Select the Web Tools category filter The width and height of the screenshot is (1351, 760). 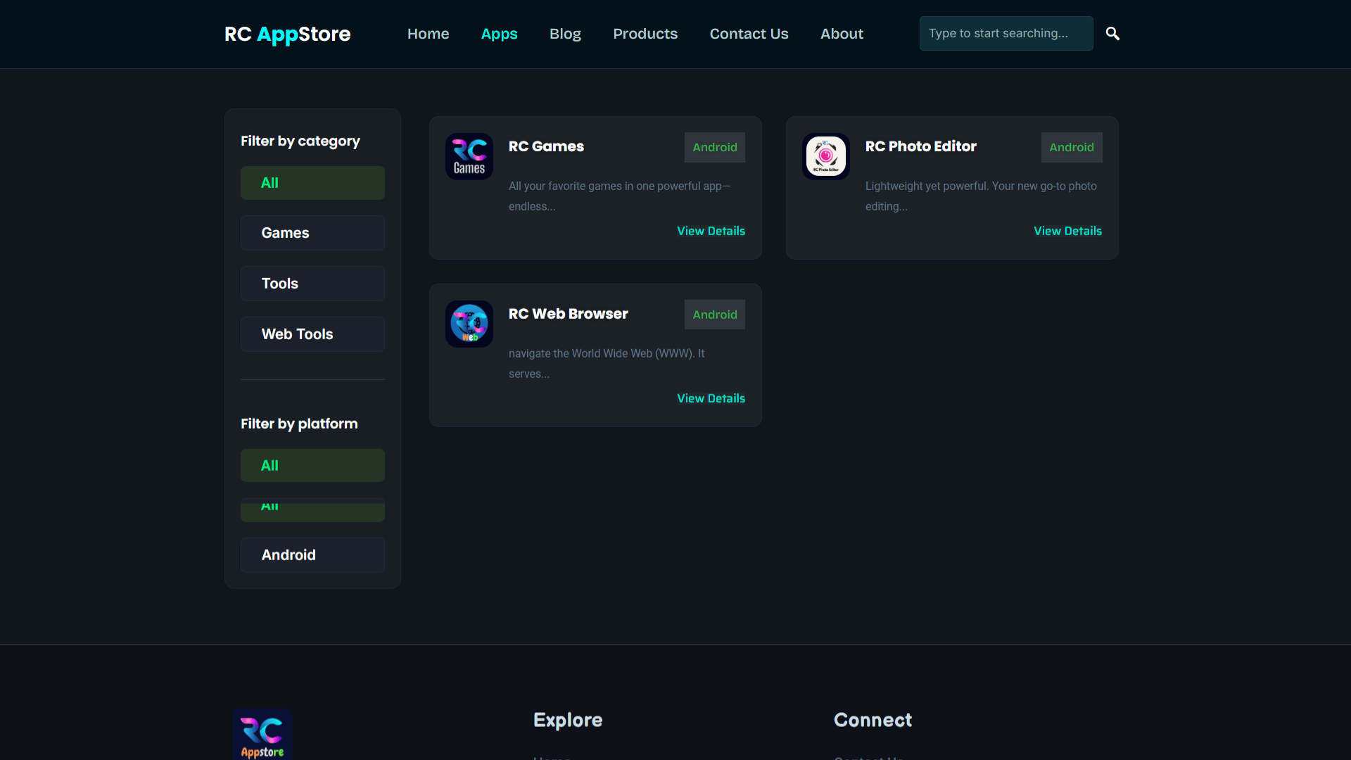click(x=312, y=334)
